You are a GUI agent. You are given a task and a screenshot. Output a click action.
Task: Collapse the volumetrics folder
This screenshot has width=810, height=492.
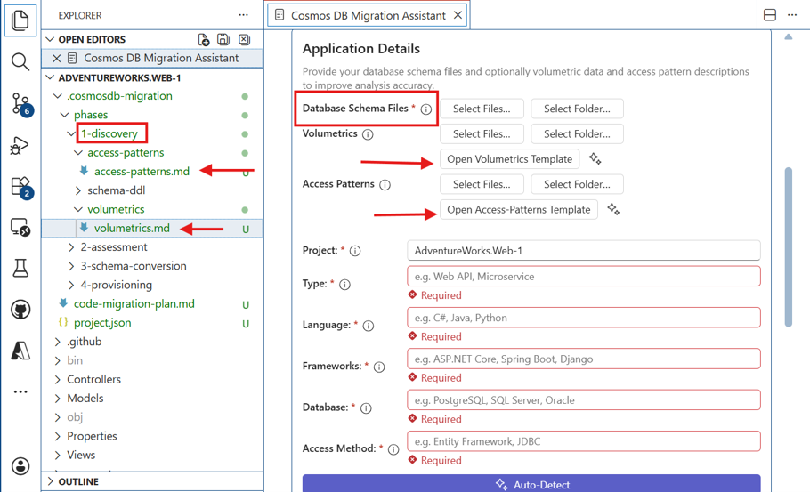coord(78,209)
